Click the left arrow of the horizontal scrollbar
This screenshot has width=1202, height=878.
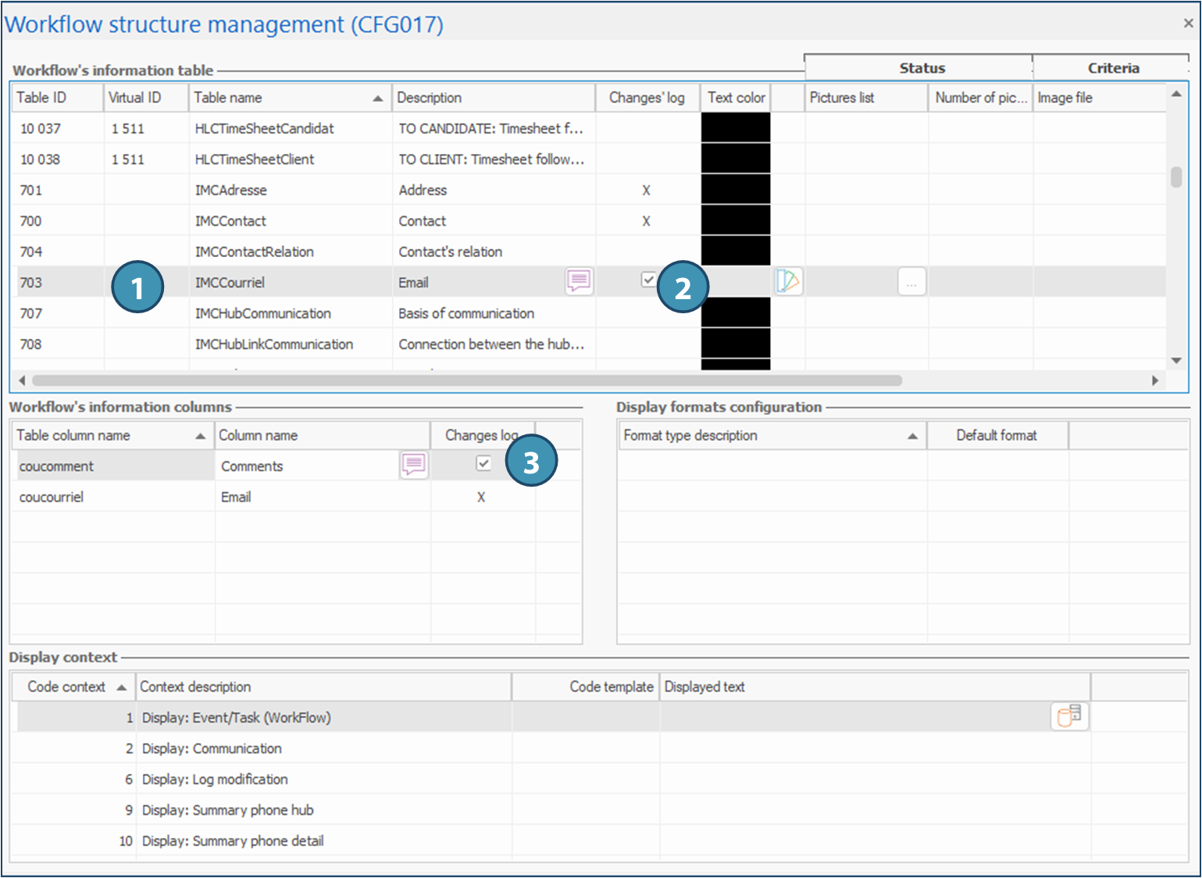pyautogui.click(x=22, y=380)
